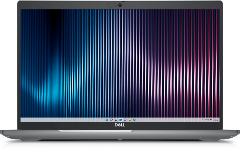Click the date under the clock
The height and width of the screenshot is (150, 240).
216,121
